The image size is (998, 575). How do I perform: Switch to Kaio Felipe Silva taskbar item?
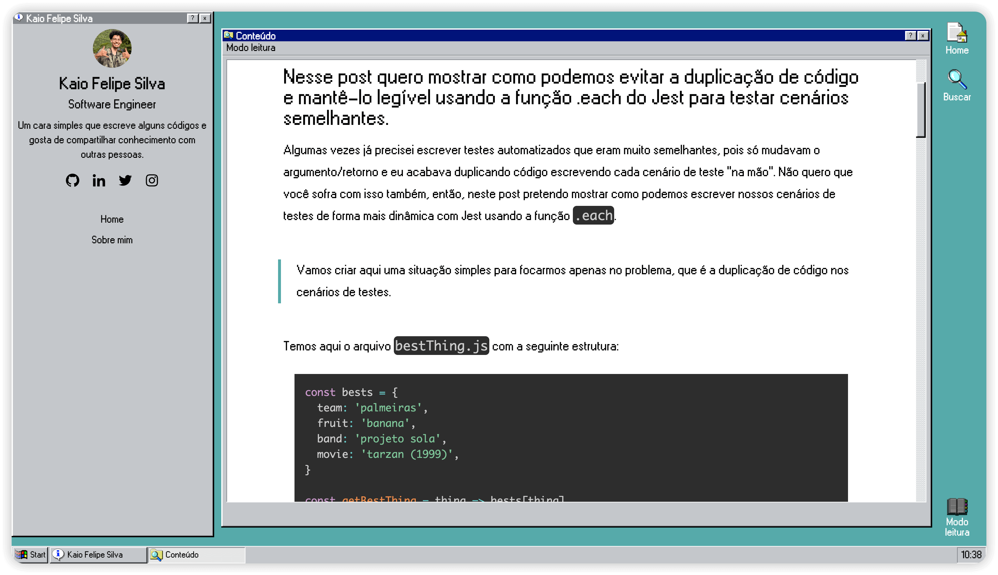[x=97, y=554]
